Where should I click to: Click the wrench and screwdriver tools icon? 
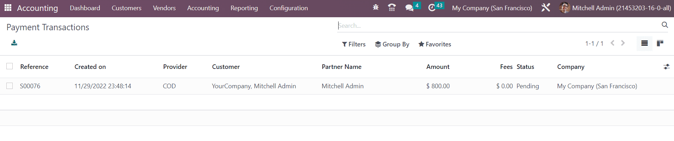[x=546, y=7]
